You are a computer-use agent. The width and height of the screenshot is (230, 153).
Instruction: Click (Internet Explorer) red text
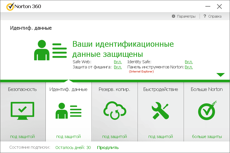[x=141, y=72]
